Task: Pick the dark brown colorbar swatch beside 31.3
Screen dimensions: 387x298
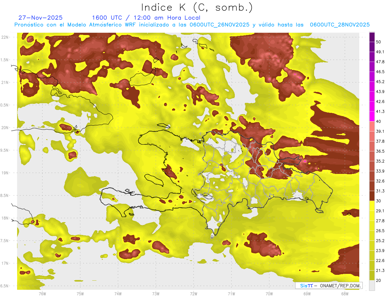Action: point(372,196)
